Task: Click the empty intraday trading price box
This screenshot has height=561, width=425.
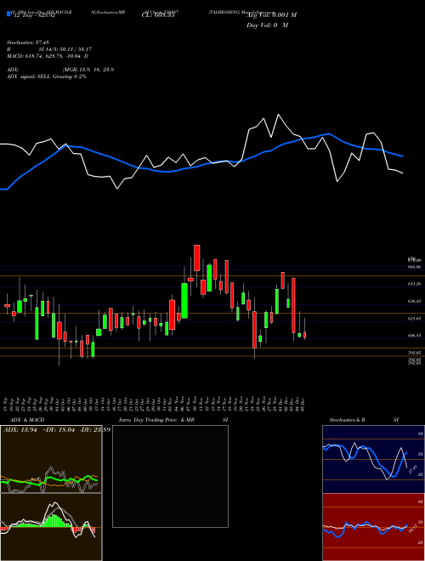Action: coord(170,476)
